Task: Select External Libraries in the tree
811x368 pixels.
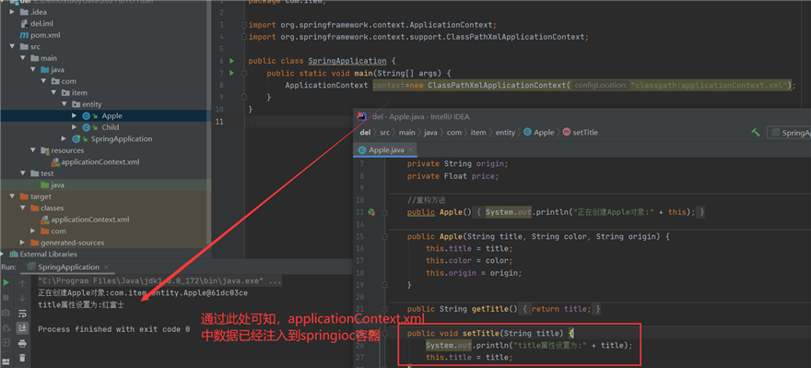Action: click(x=48, y=255)
